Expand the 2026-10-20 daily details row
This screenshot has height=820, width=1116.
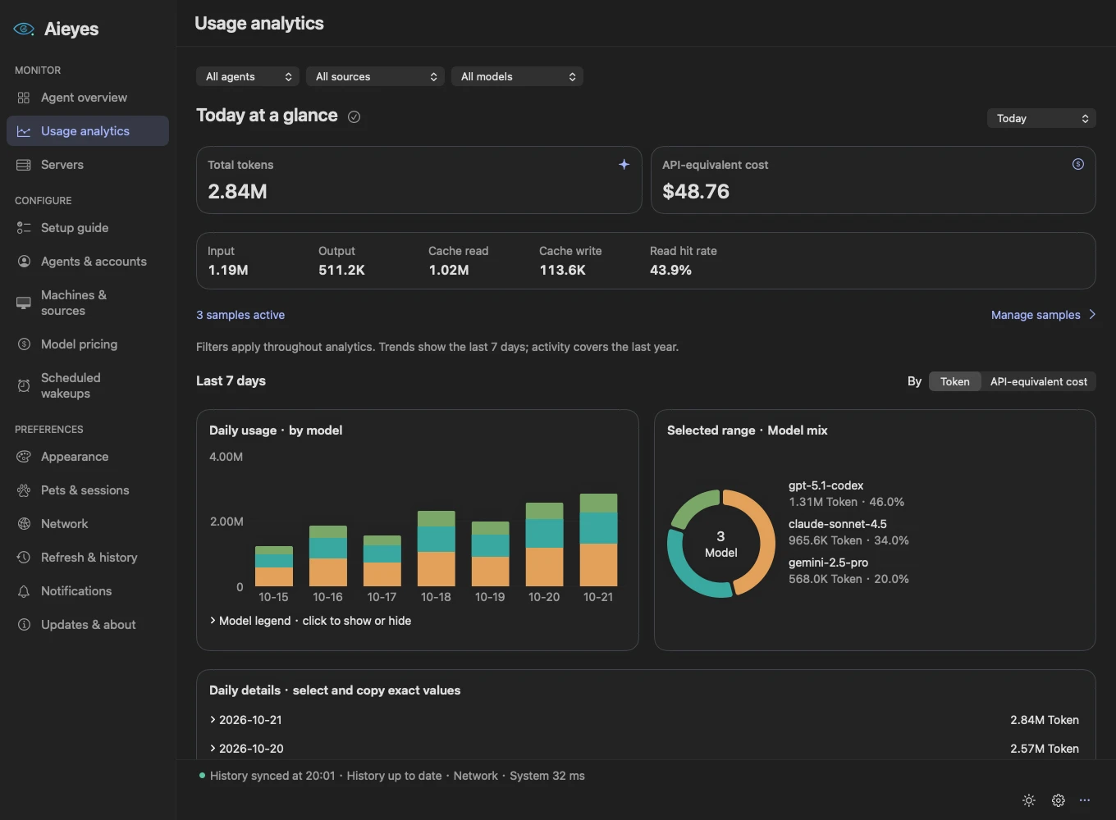pos(644,749)
